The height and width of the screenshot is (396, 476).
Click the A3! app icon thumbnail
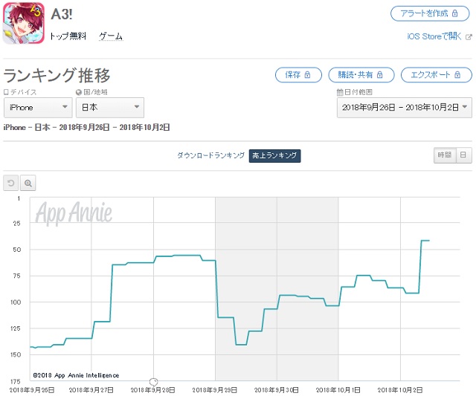click(24, 23)
